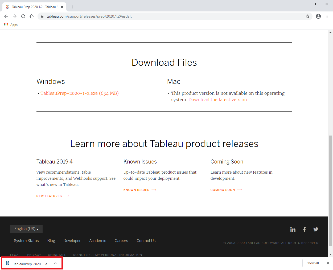Viewport: 333px width, 270px height.
Task: Open the Academic footer link
Action: point(98,241)
